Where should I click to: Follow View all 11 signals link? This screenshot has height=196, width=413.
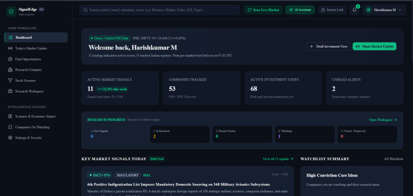coord(278,159)
